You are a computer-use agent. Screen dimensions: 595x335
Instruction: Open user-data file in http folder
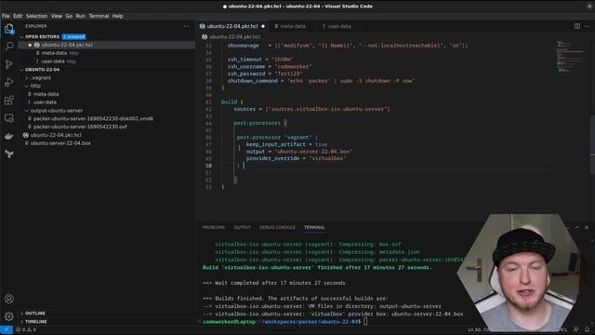tap(107, 102)
